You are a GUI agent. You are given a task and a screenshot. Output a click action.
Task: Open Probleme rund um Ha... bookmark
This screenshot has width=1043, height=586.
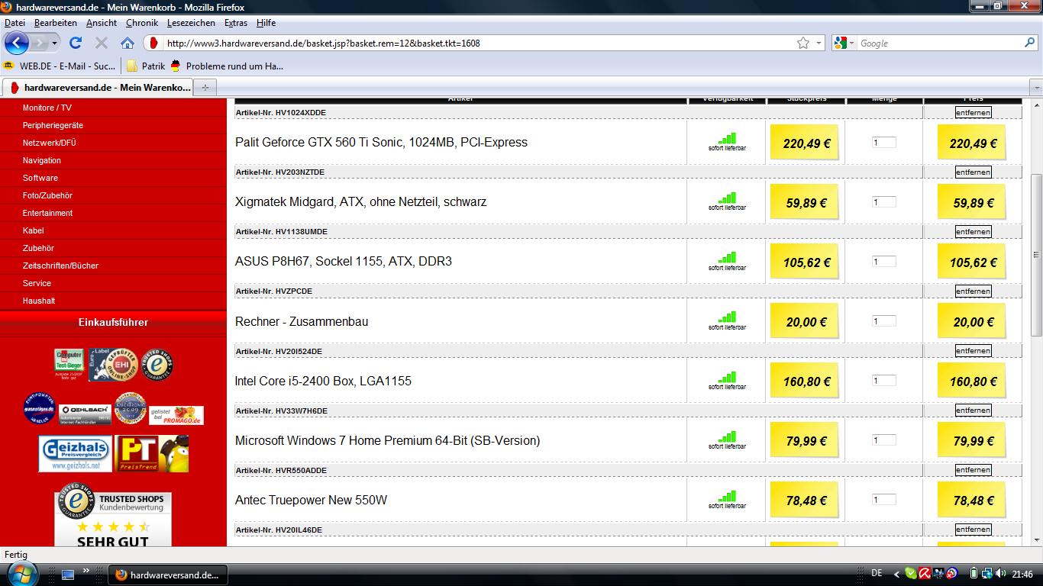tap(227, 66)
